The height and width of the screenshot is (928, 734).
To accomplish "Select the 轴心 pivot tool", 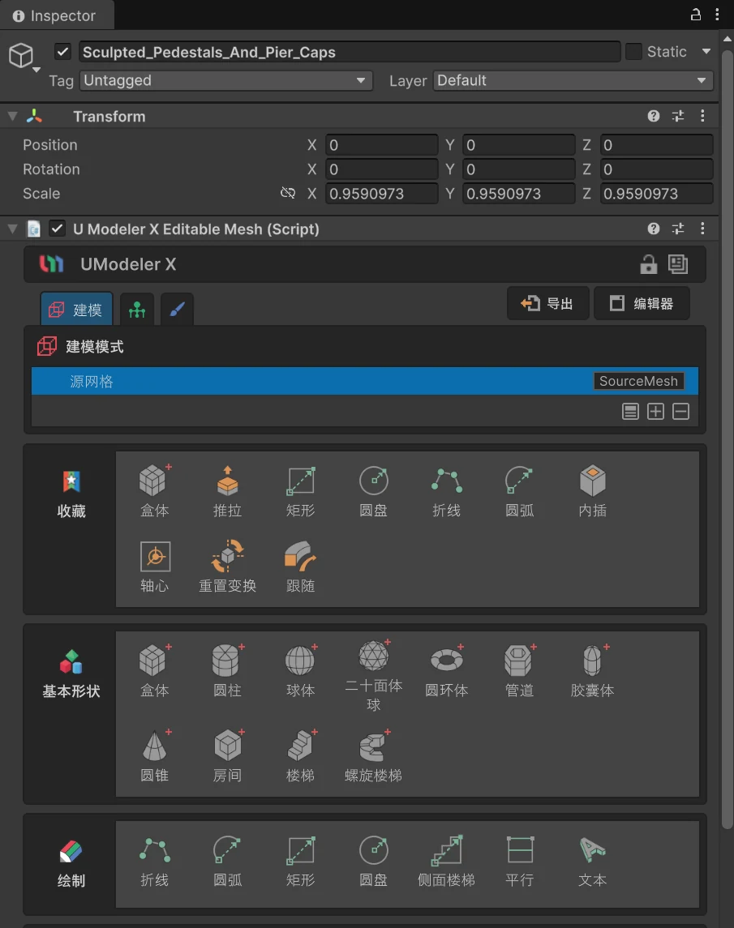I will (154, 567).
